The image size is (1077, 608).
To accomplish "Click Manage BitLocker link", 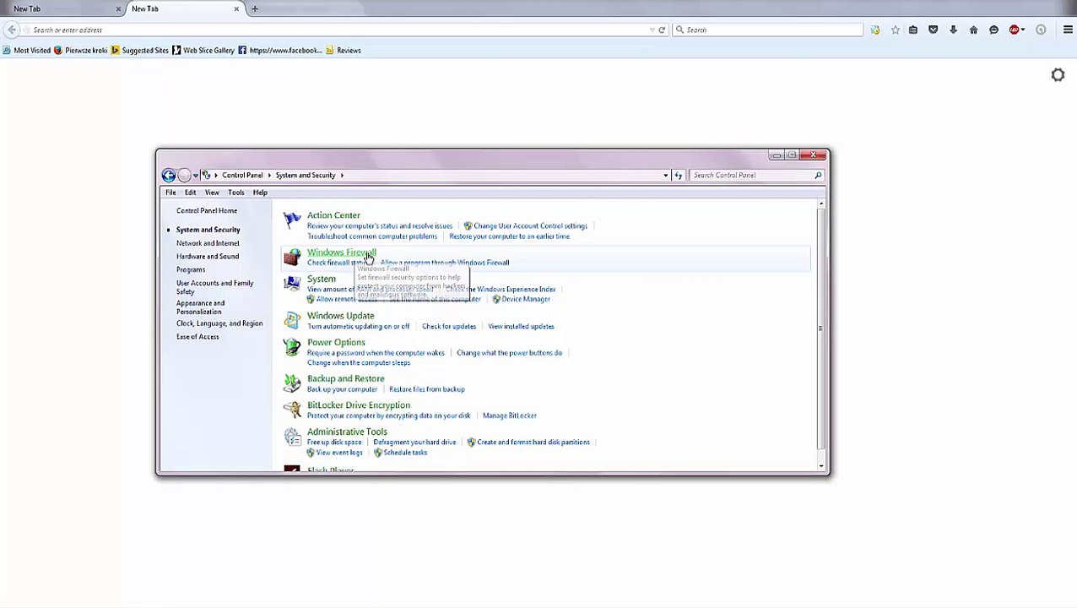I will 510,415.
